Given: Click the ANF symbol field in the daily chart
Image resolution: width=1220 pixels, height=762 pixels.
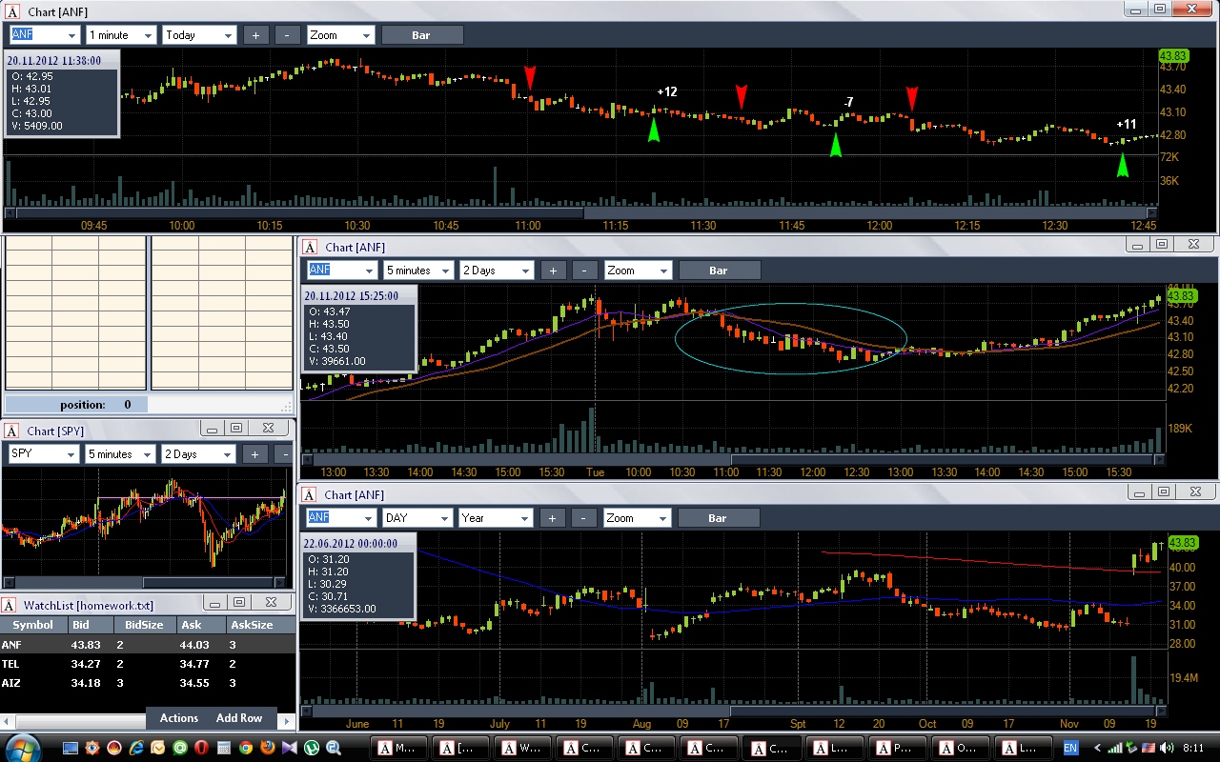Looking at the screenshot, I should (x=340, y=518).
